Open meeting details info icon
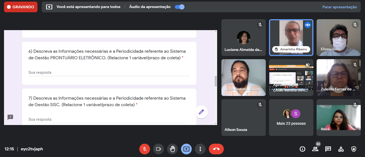Screen dimensions: 365x157 tap(302, 149)
